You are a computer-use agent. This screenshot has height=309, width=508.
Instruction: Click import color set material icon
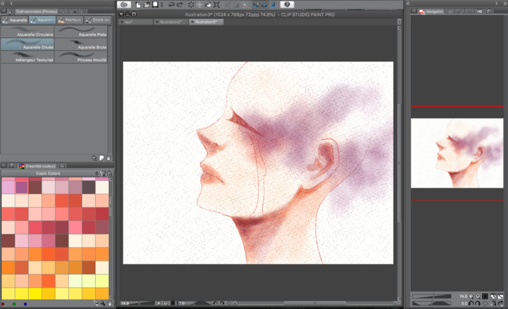110,173
